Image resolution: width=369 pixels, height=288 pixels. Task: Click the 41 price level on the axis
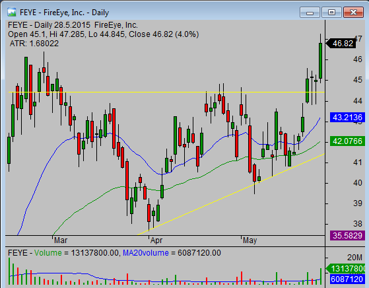(x=358, y=162)
